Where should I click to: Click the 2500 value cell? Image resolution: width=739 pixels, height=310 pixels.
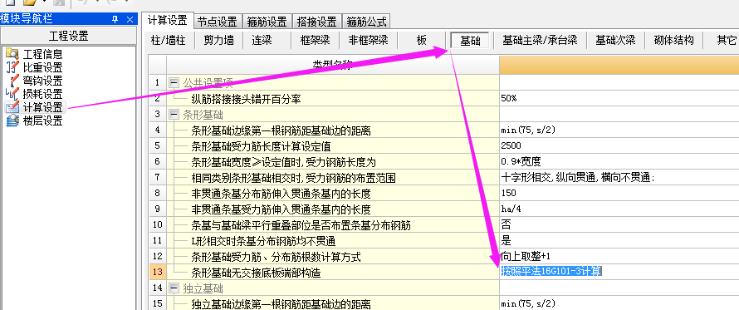coord(619,145)
